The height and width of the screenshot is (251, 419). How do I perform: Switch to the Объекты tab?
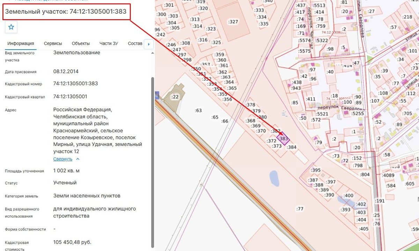click(x=81, y=44)
